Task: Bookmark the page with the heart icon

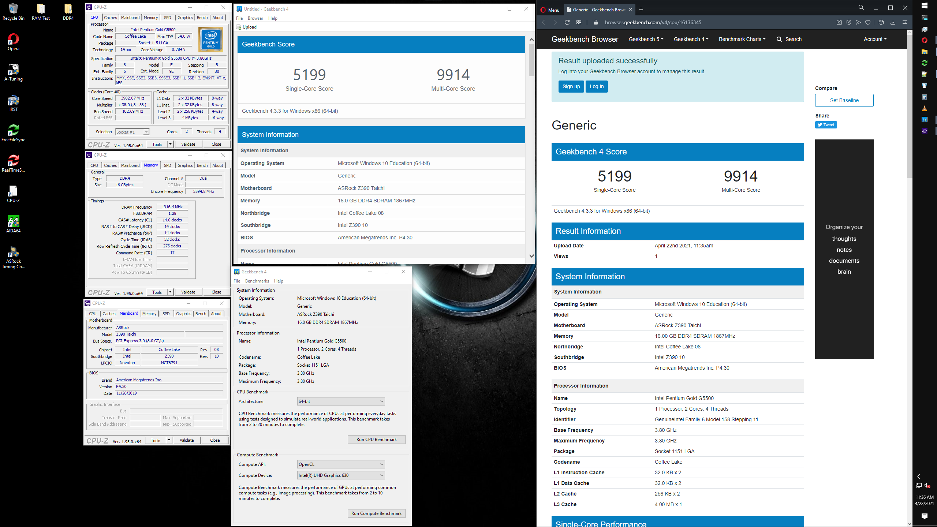Action: point(868,22)
